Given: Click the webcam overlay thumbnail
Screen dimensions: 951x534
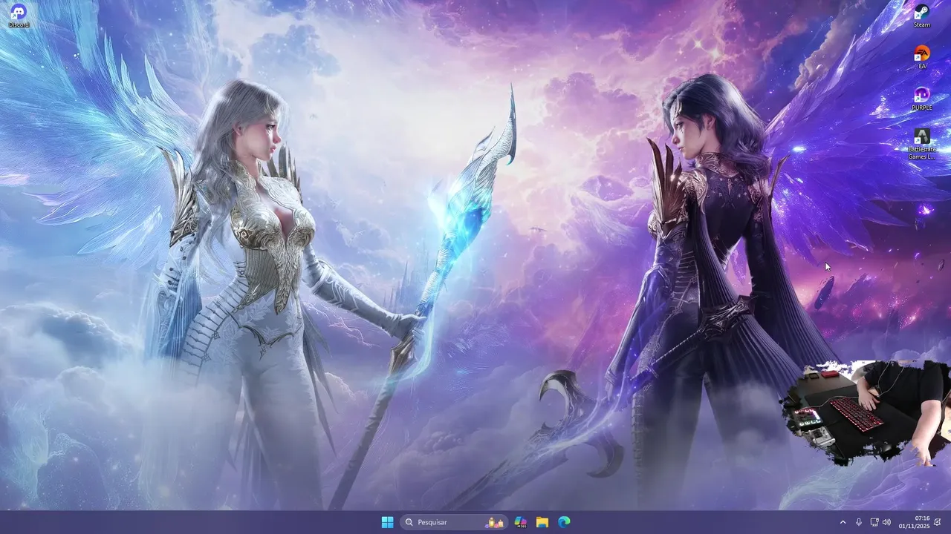Looking at the screenshot, I should [865, 413].
